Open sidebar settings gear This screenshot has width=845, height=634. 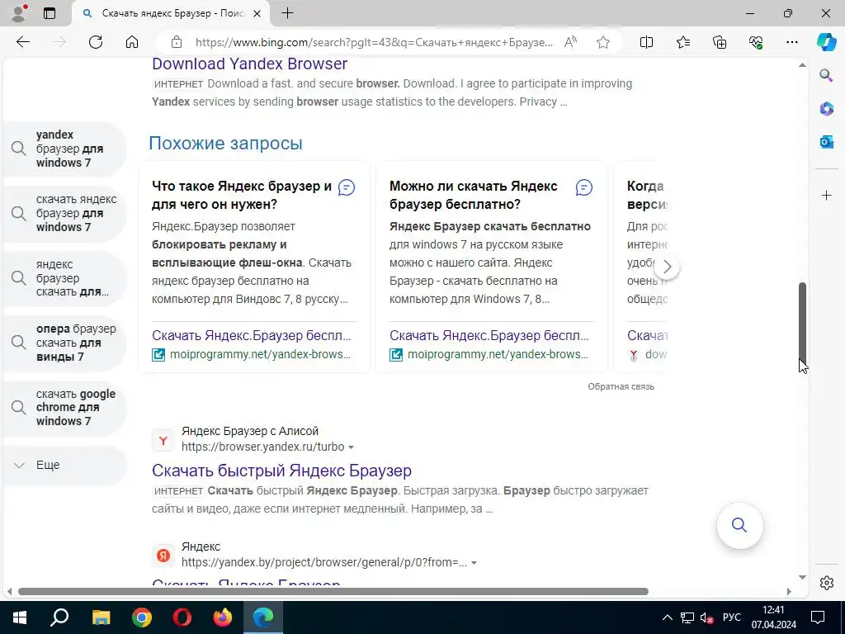826,583
